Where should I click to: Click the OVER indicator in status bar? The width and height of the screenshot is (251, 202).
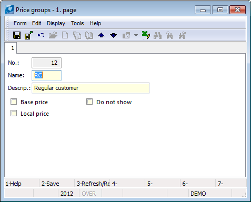coord(91,194)
